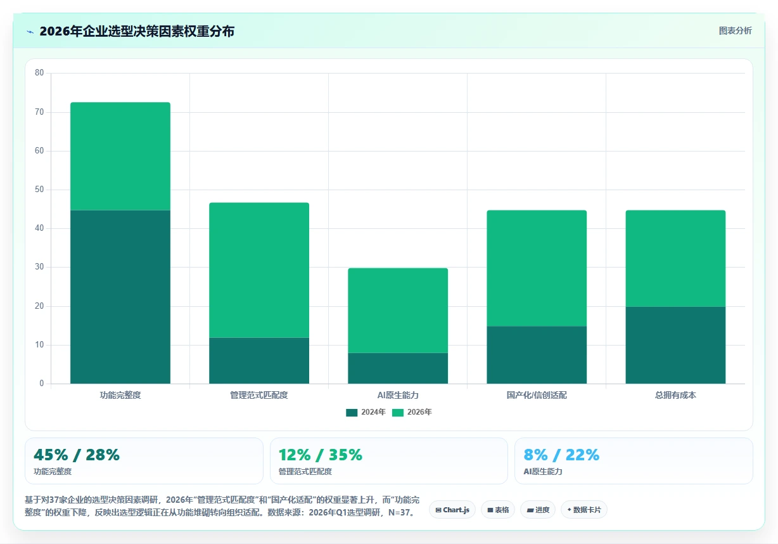Click the 国产化/信创适配 x-axis label

537,395
